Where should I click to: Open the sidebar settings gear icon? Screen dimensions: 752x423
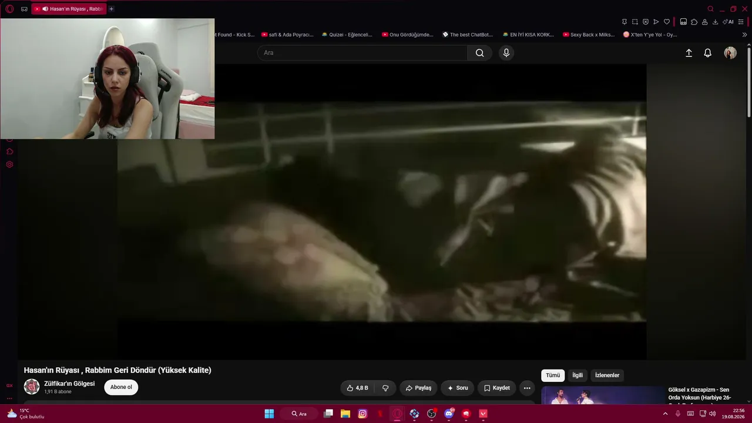(x=9, y=164)
